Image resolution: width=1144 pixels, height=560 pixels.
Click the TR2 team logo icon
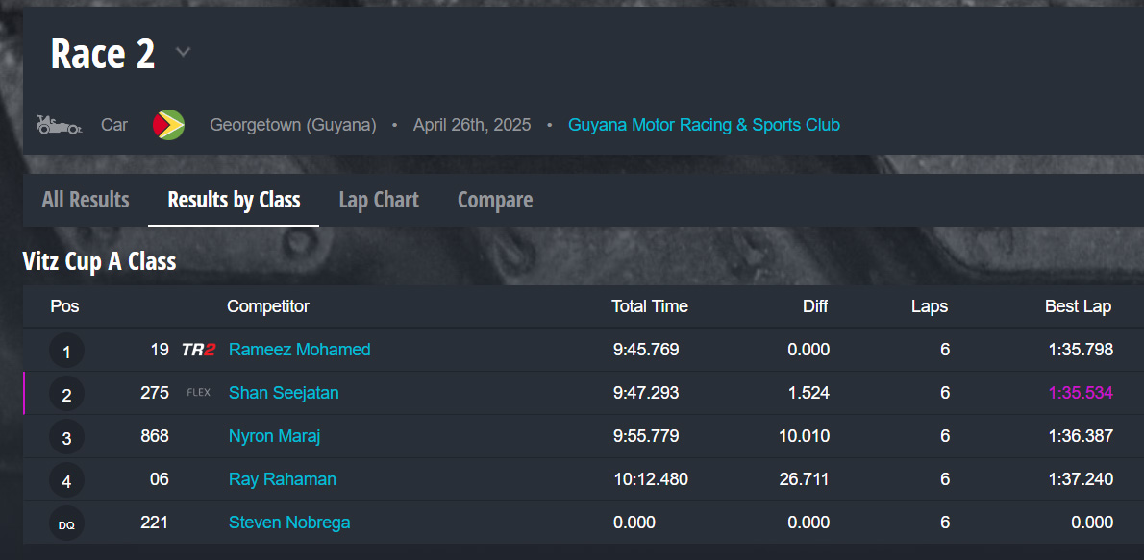point(198,350)
